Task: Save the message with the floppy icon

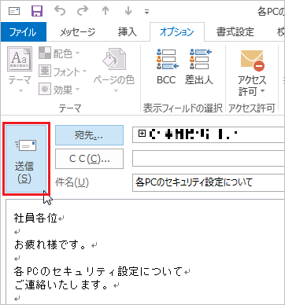Action: pos(37,11)
